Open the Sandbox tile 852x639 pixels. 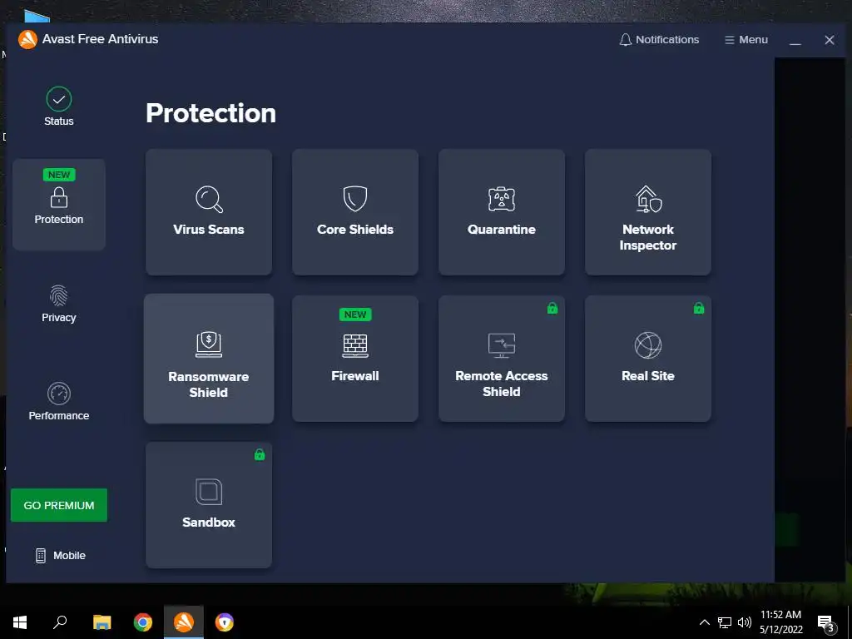[x=209, y=505]
